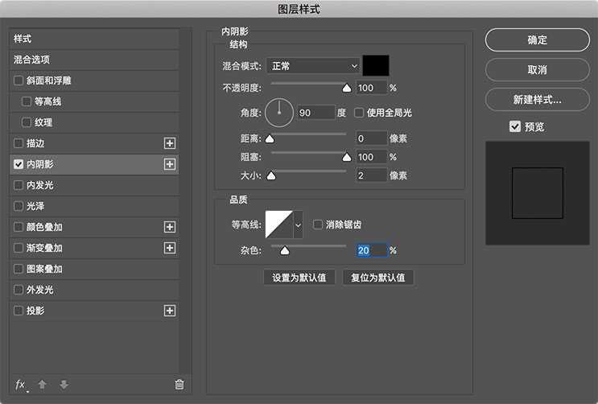The width and height of the screenshot is (598, 404).
Task: Click the plus icon beside 描边
Action: (x=169, y=143)
